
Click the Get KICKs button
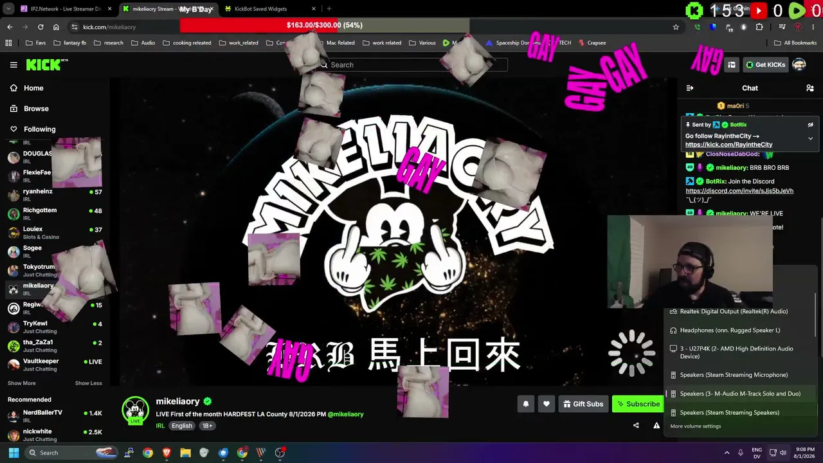(765, 64)
